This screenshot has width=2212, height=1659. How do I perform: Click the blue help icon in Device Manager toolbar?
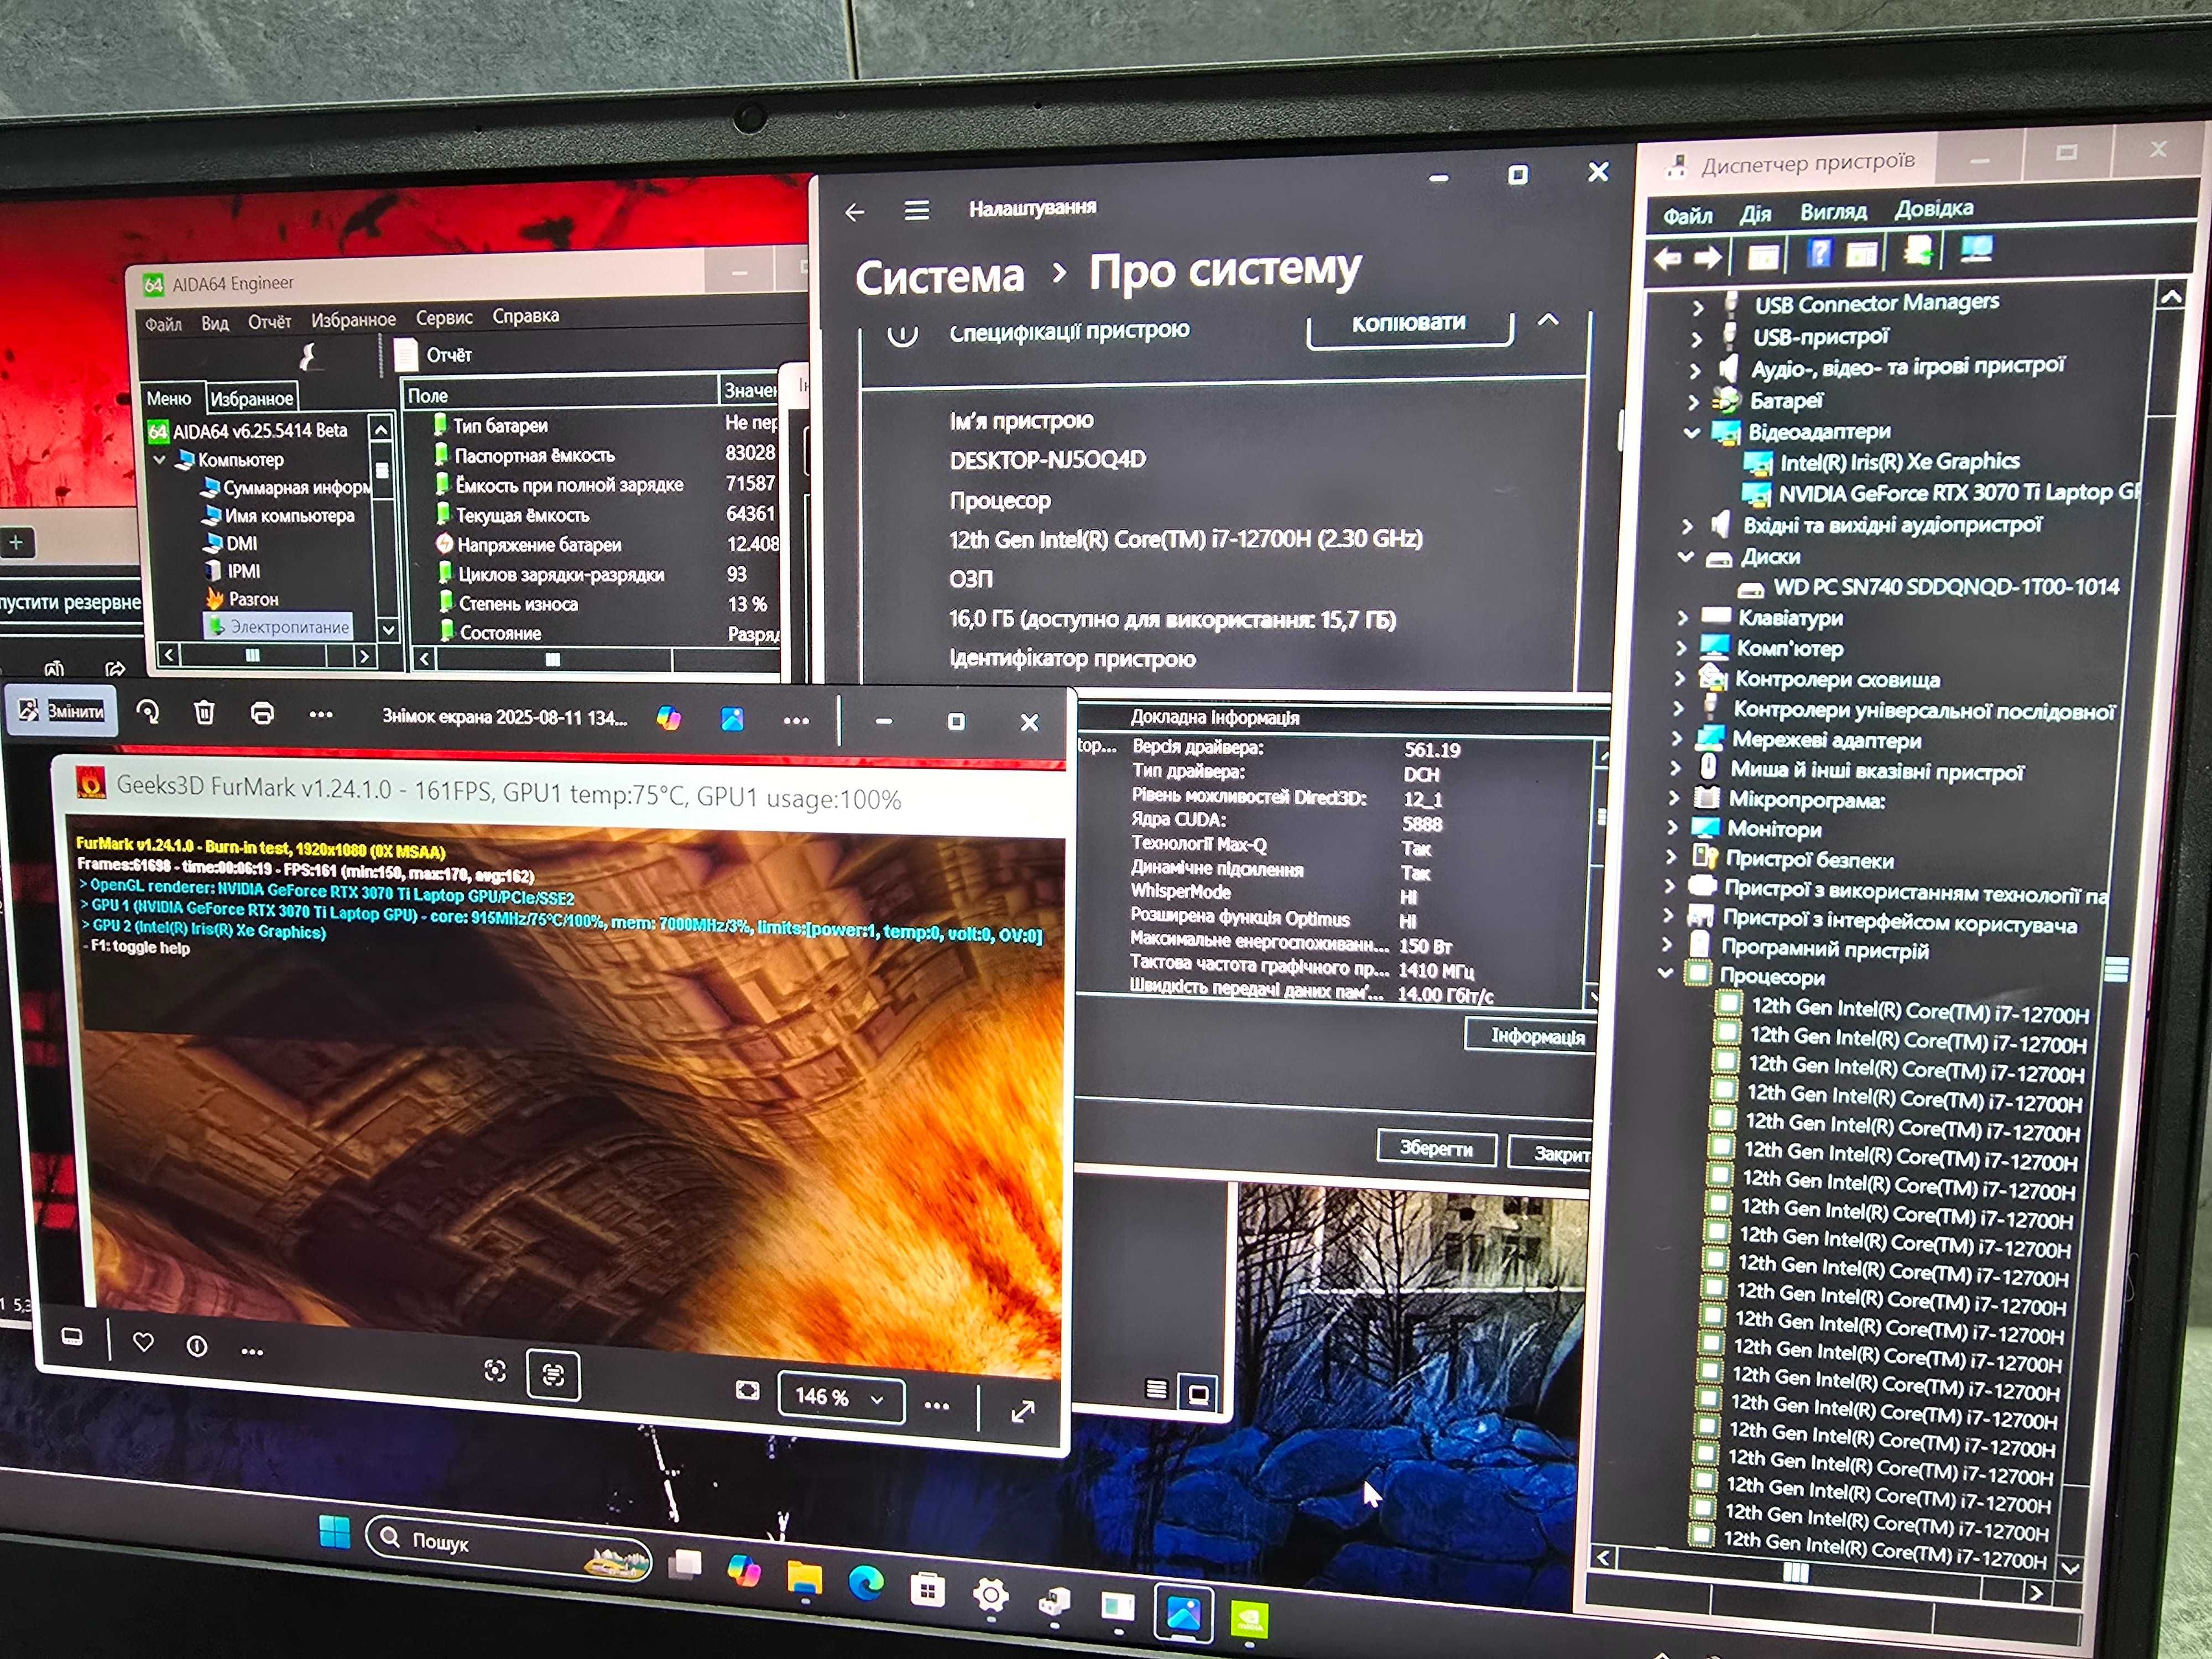coord(1819,253)
